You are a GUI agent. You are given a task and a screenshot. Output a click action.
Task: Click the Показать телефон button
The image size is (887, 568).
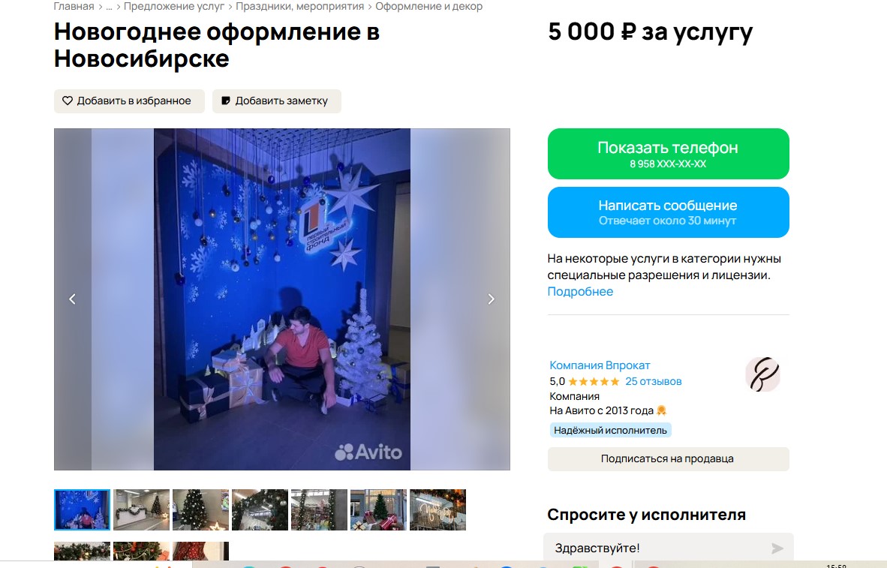pyautogui.click(x=668, y=154)
